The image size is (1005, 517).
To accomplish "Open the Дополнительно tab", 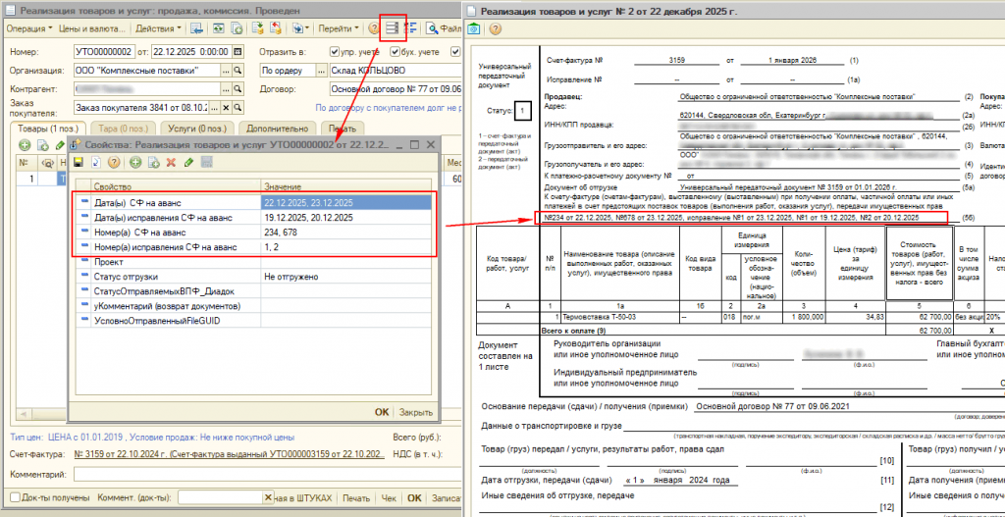I will [x=278, y=129].
